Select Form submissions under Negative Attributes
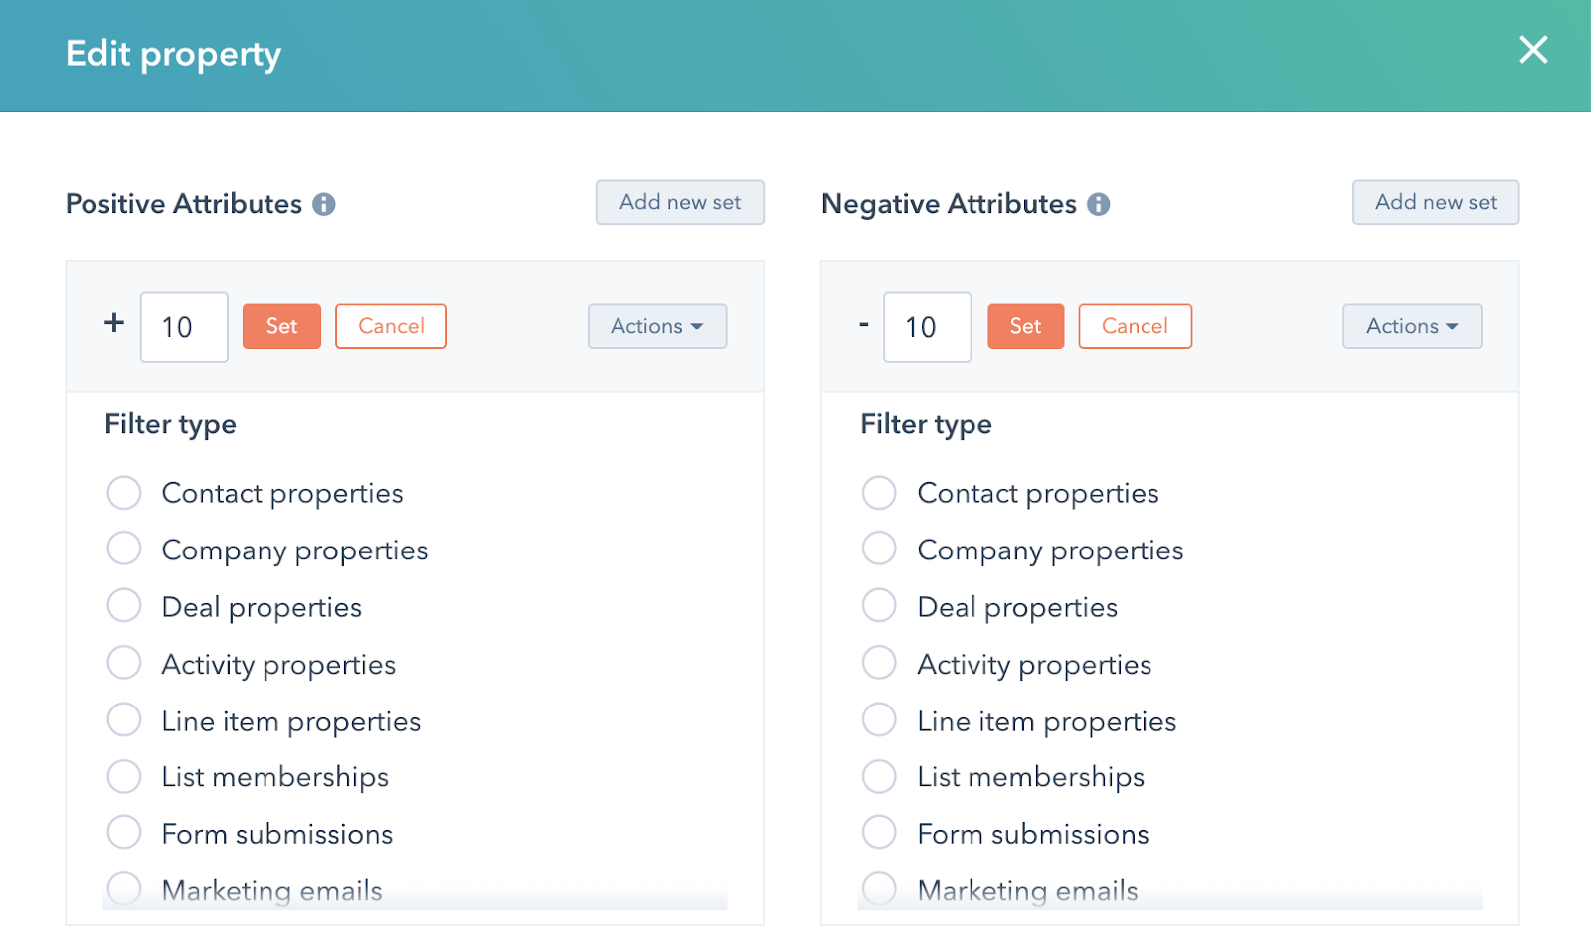Image resolution: width=1591 pixels, height=942 pixels. coord(879,832)
